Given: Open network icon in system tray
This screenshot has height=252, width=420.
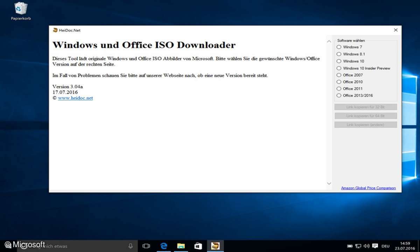Looking at the screenshot, I should tap(358, 246).
